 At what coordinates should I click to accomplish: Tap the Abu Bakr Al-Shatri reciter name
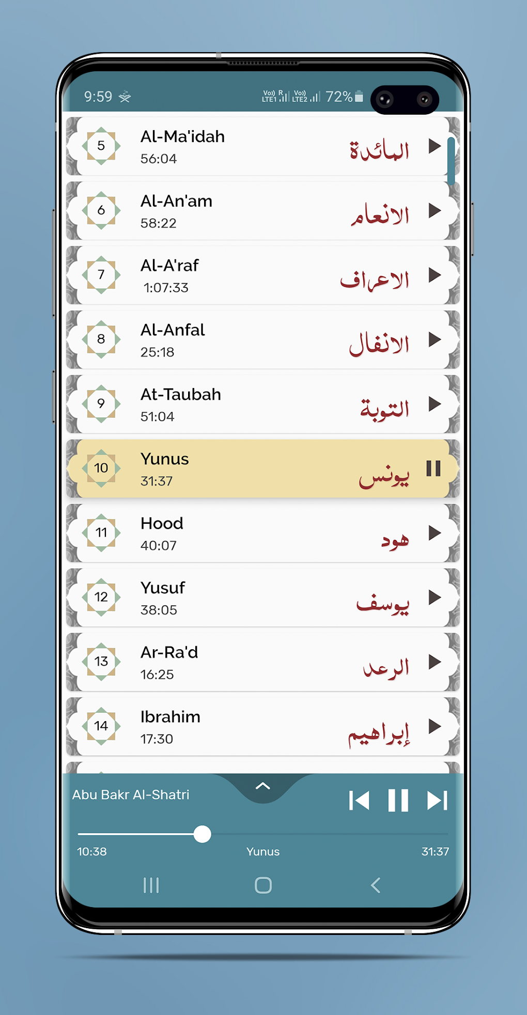131,794
